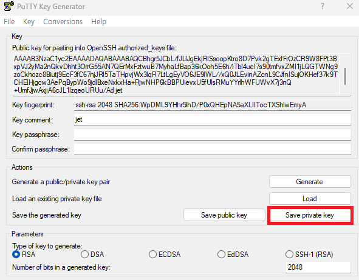Screen dimensions: 359x280
Task: Open the Key menu
Action: pyautogui.click(x=29, y=21)
